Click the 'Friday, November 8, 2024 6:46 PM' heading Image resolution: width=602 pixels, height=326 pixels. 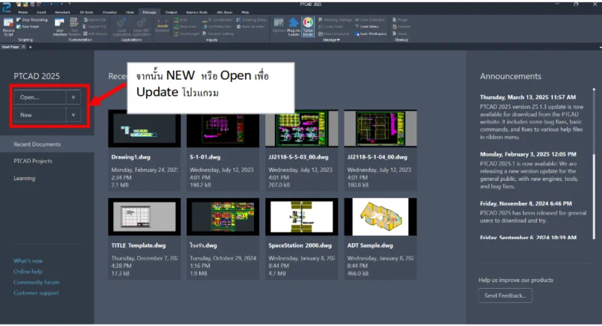[525, 204]
